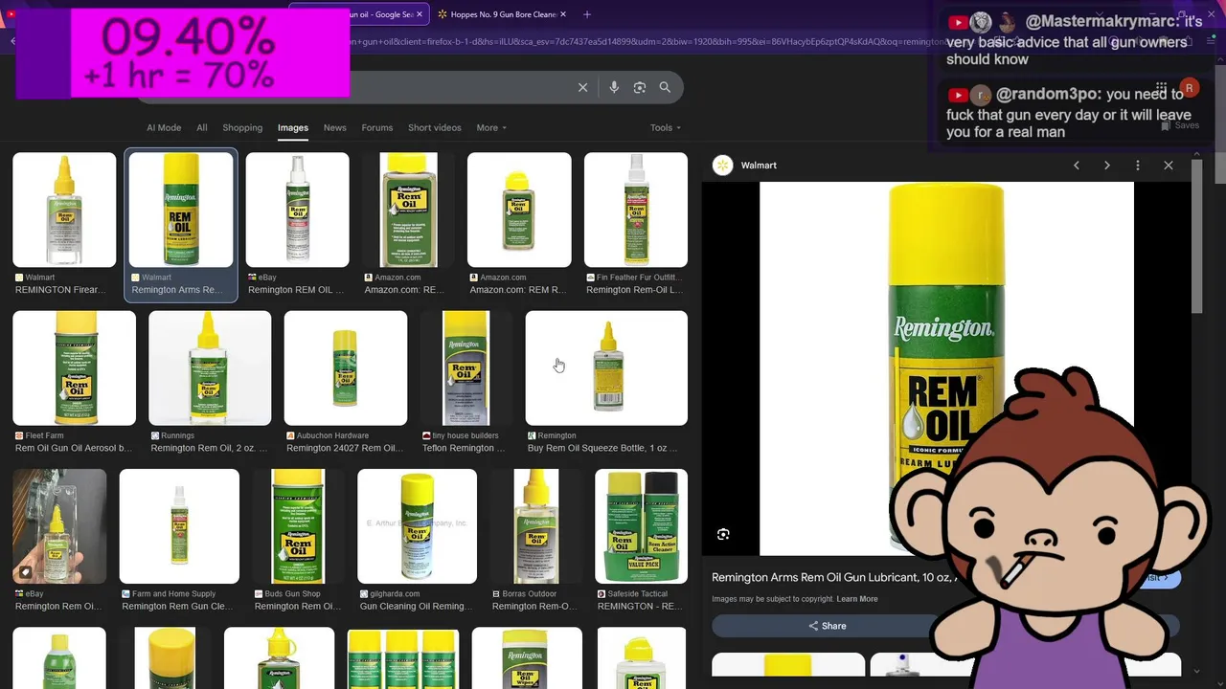Open Buds Gun Shop Remington Rem Oil image
The width and height of the screenshot is (1226, 689).
click(298, 526)
